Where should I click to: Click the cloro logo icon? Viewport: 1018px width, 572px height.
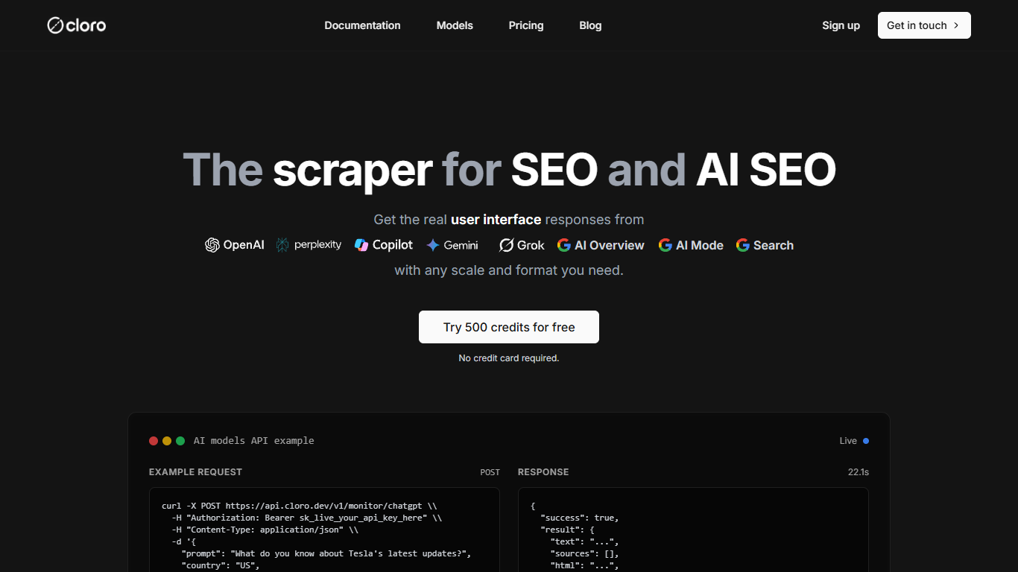56,25
